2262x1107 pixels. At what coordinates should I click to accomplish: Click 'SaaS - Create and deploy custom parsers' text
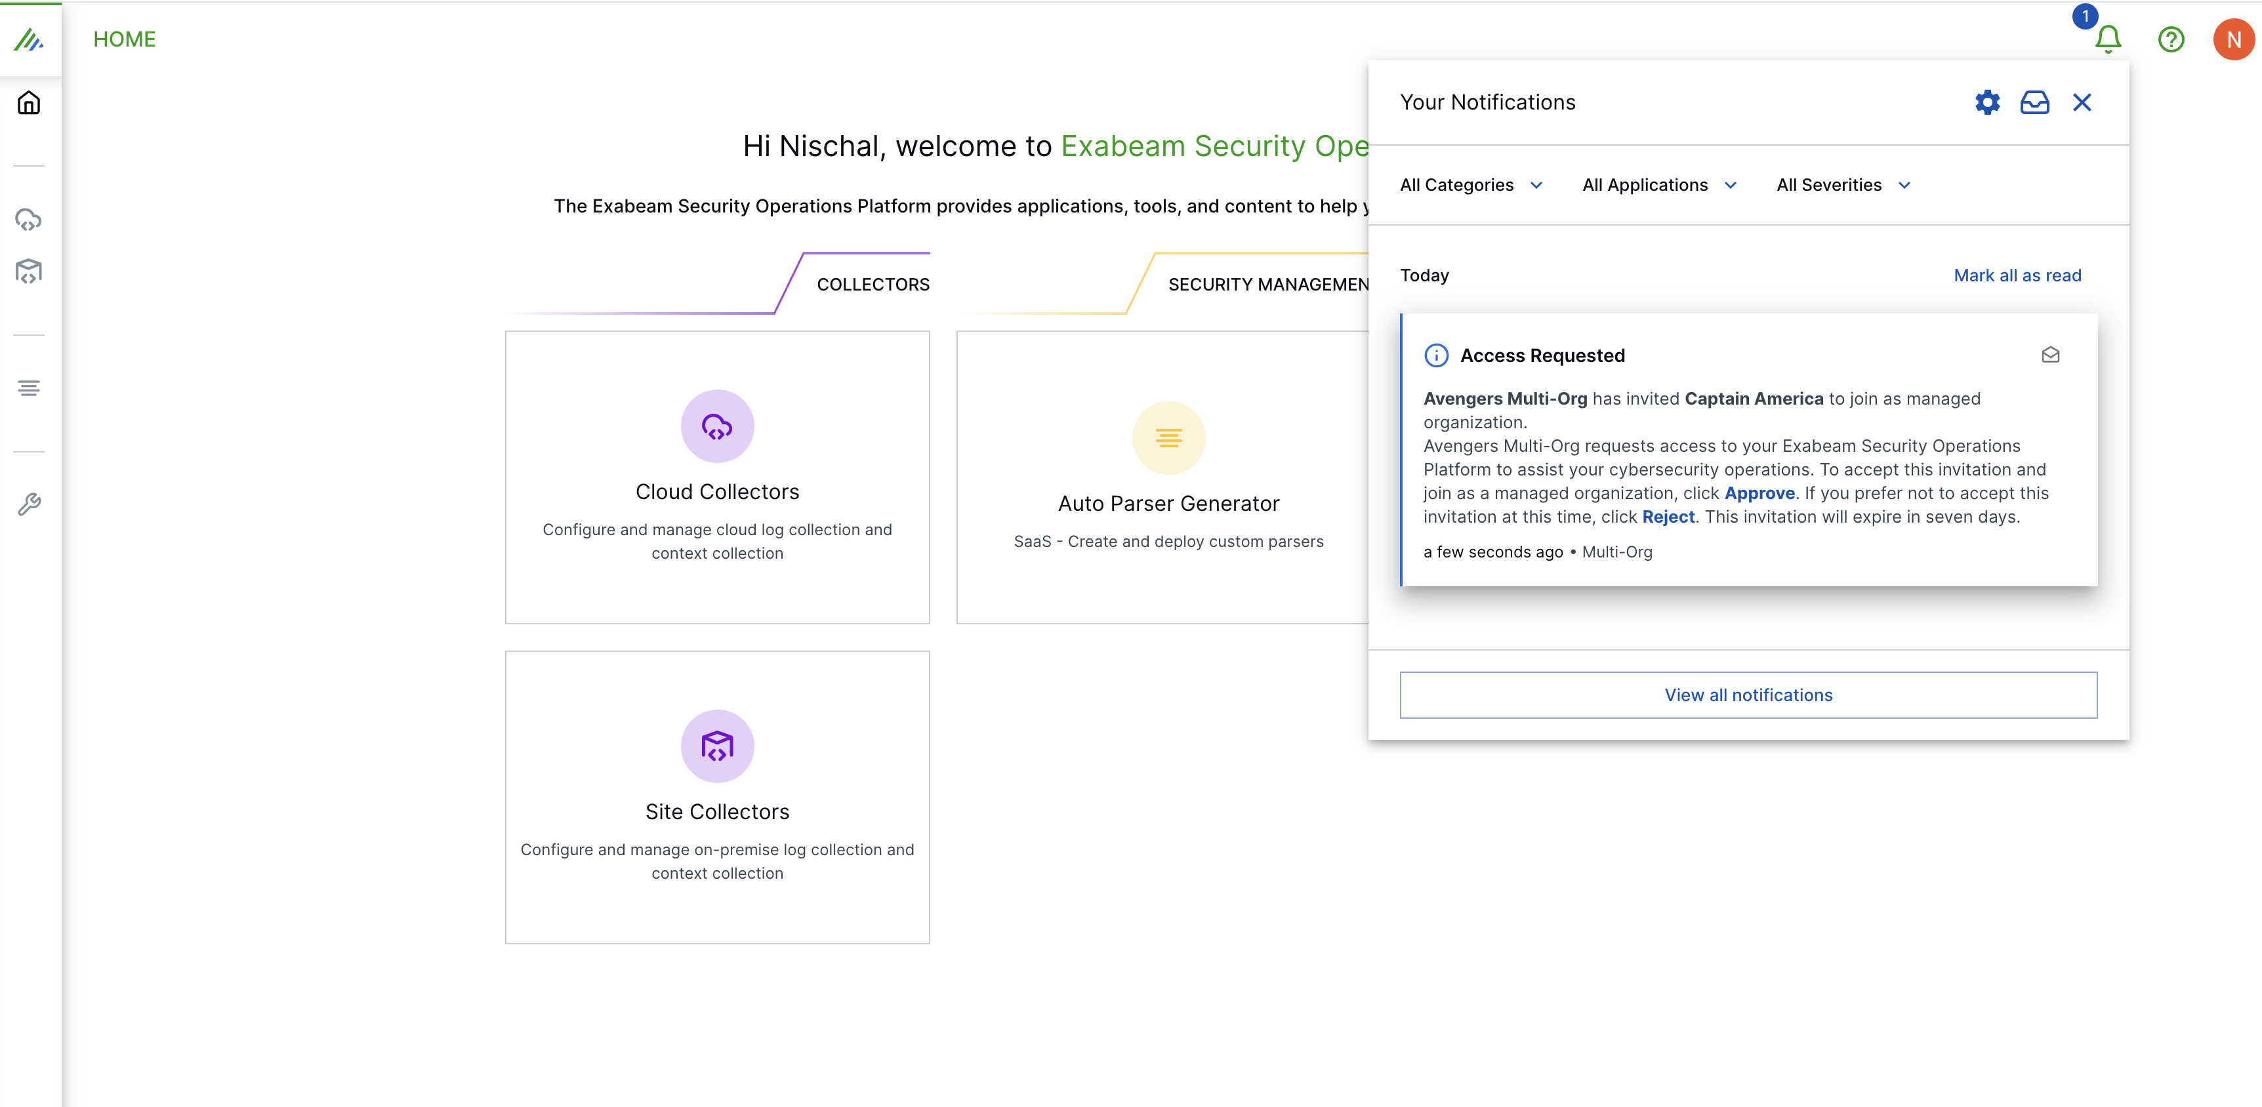coord(1168,542)
